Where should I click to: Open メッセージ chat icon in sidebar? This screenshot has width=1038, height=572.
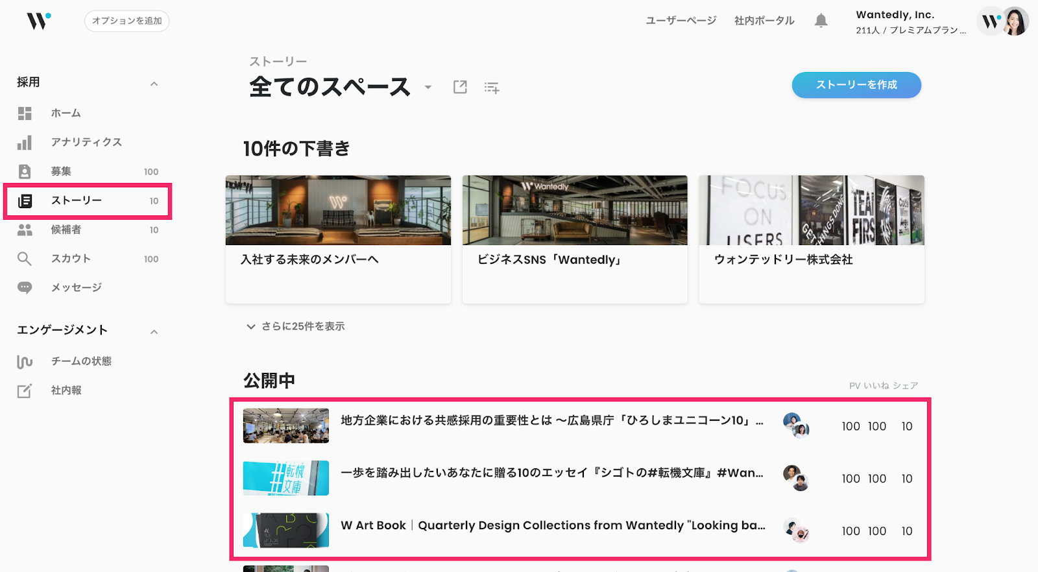click(x=25, y=287)
